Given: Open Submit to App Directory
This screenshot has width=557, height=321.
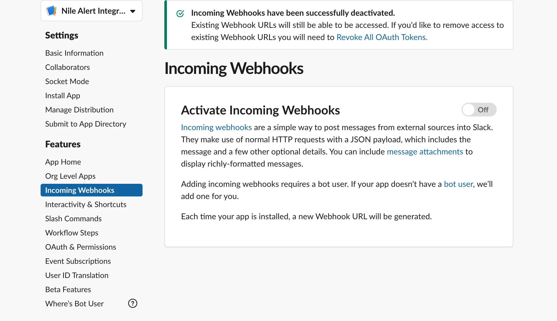Looking at the screenshot, I should click(x=86, y=124).
